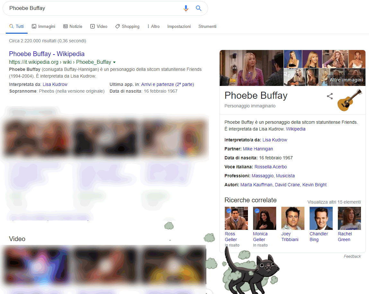
Task: Click the guitar easter egg icon
Action: click(350, 100)
